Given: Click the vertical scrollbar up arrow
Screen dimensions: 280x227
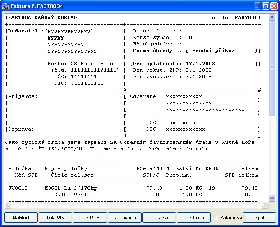Looking at the screenshot, I should click(x=272, y=17).
